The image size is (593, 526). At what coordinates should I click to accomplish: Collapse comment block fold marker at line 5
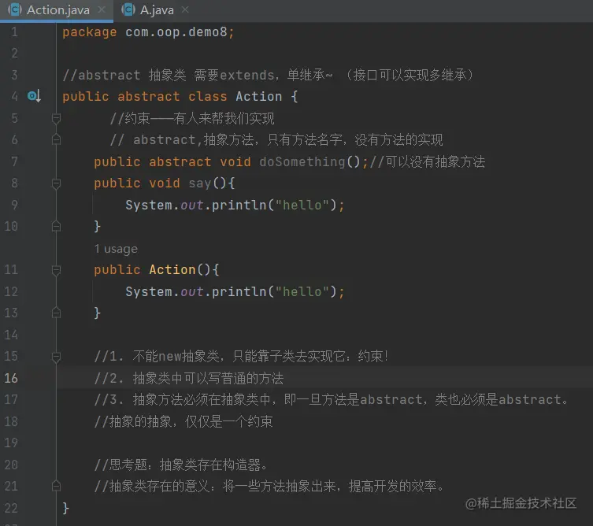click(56, 118)
